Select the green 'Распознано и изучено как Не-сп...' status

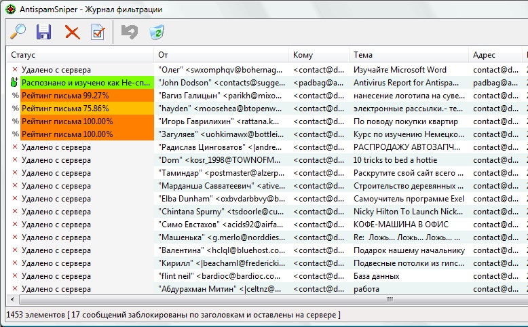coord(88,83)
